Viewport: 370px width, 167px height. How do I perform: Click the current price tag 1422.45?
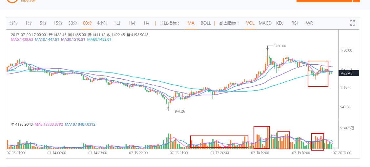[x=349, y=73]
